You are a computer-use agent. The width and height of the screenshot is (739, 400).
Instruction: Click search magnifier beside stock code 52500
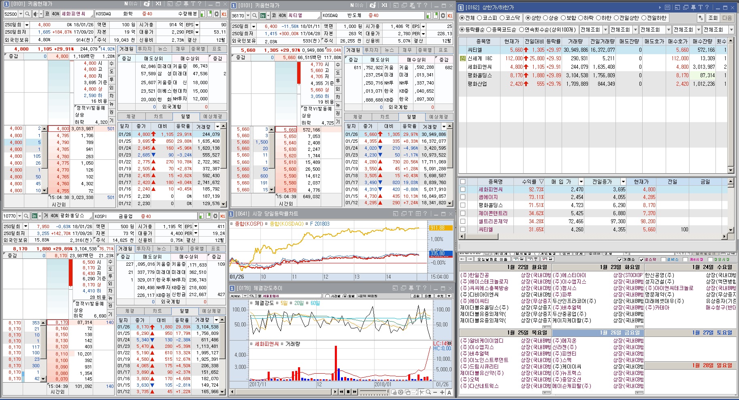(x=28, y=14)
